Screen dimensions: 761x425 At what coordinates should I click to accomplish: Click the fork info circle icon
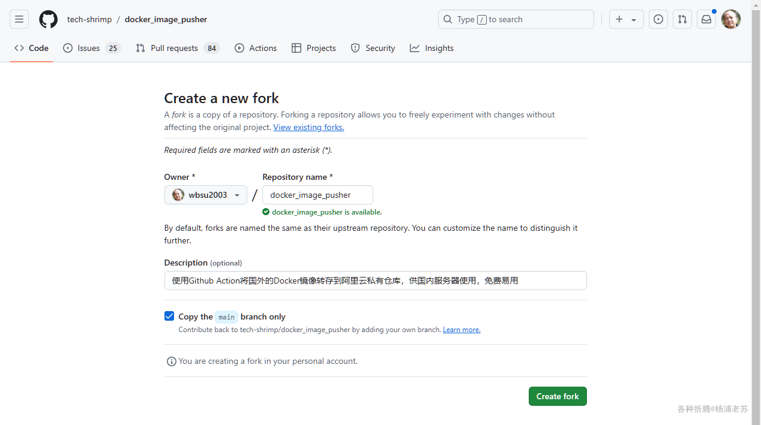point(172,361)
